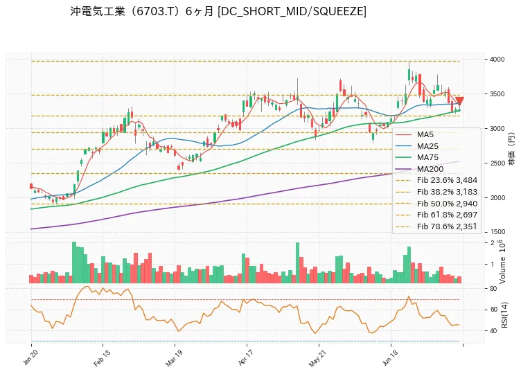
Task: Select the Fib 61.8% 2,697 legend entry
Action: pos(437,215)
